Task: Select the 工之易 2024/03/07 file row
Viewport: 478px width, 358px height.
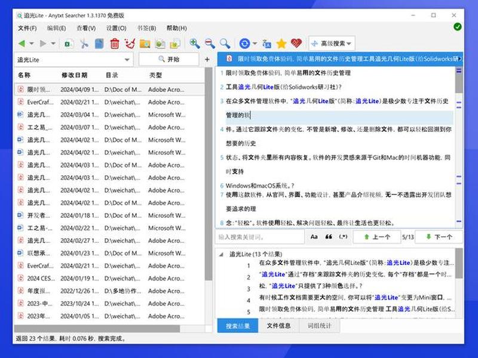Action: coord(109,127)
